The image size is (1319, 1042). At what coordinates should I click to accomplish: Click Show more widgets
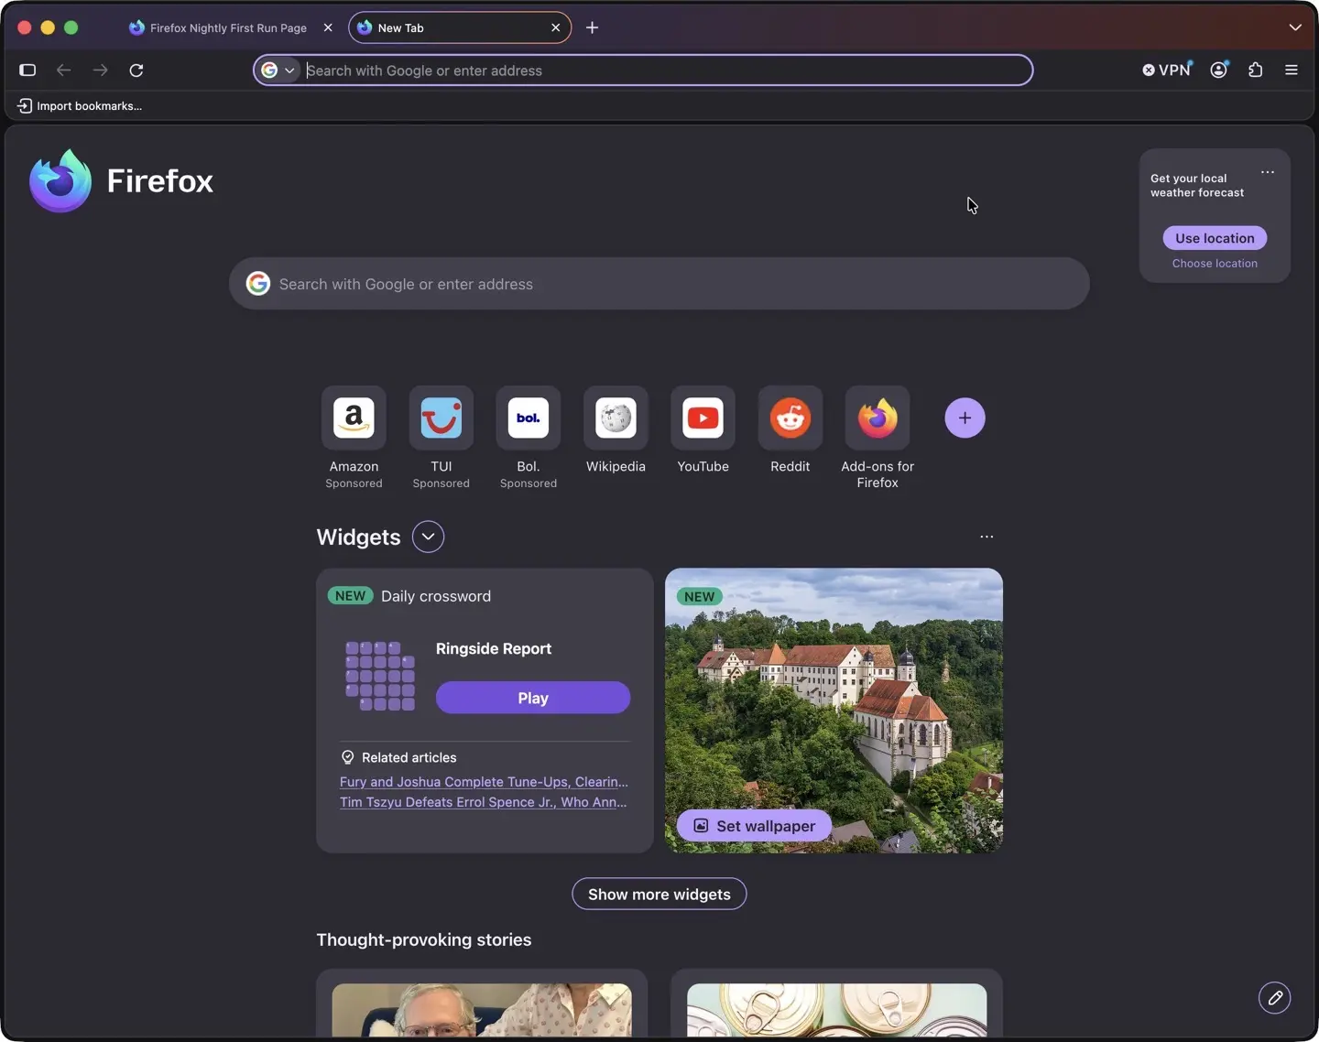coord(659,895)
